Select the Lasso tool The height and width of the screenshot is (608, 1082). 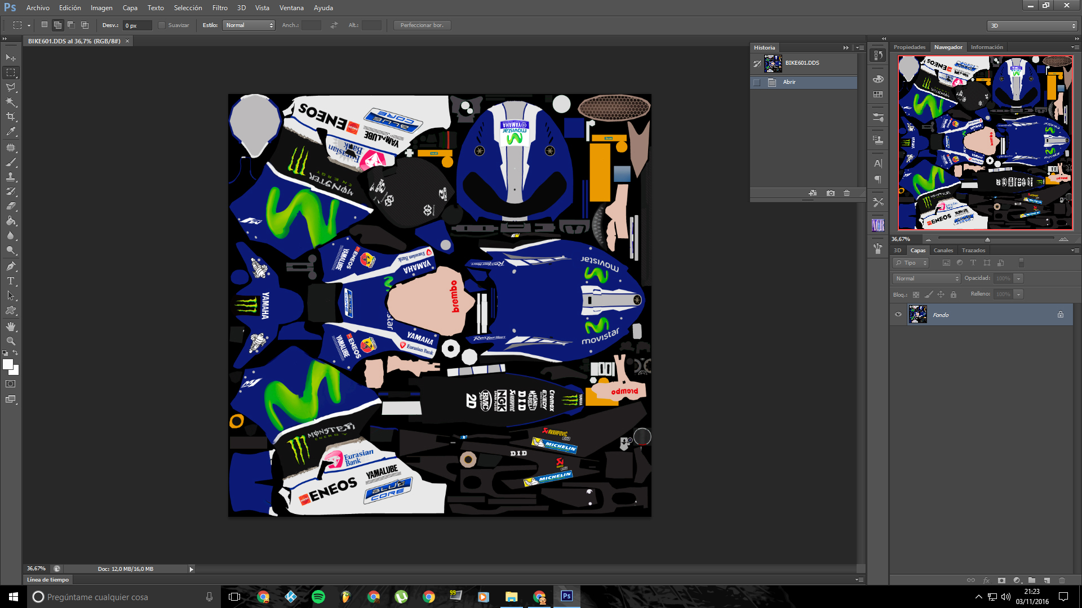click(11, 87)
